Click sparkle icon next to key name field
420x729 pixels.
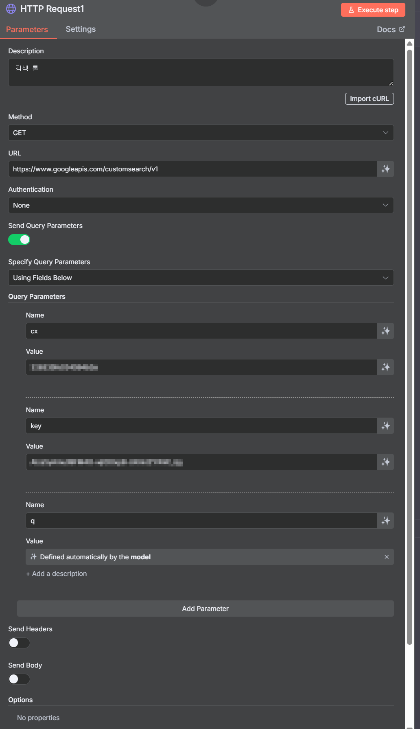point(385,426)
